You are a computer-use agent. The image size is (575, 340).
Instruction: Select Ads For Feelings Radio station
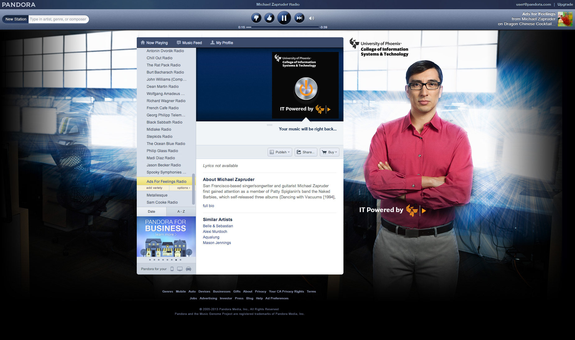click(x=167, y=182)
